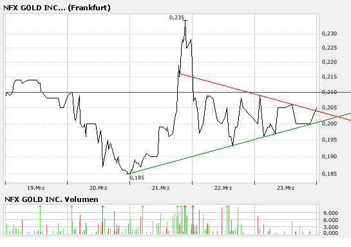351x247 pixels.
Task: Click the 0,225 price axis value
Action: (x=329, y=48)
